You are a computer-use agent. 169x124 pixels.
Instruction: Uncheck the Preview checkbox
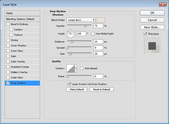tap(145, 34)
